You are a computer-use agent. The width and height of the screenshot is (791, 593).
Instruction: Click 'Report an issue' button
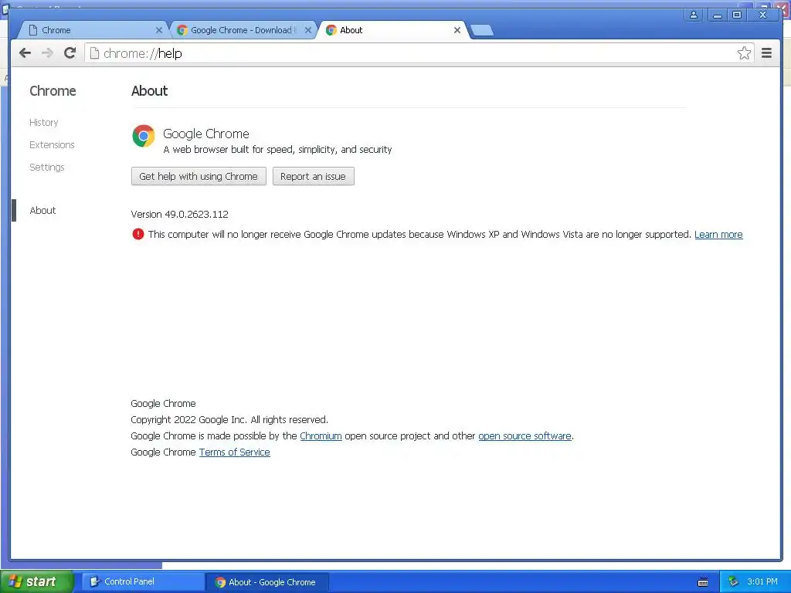[314, 177]
